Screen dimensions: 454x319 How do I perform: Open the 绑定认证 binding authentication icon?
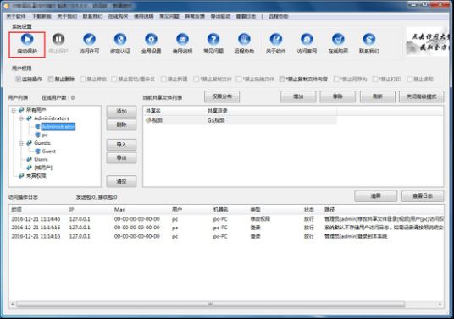click(120, 39)
